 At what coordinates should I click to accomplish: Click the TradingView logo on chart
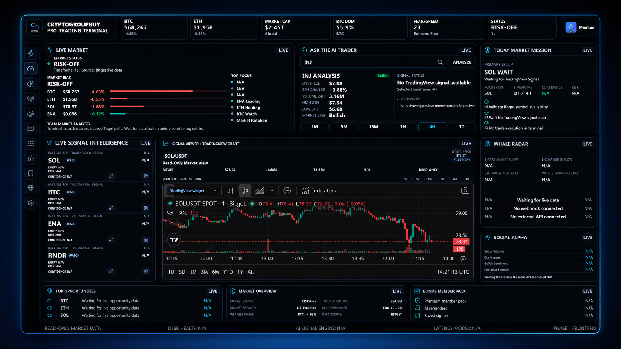pyautogui.click(x=174, y=240)
